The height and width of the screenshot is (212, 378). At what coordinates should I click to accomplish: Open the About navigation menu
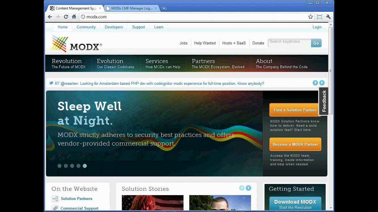(x=282, y=63)
